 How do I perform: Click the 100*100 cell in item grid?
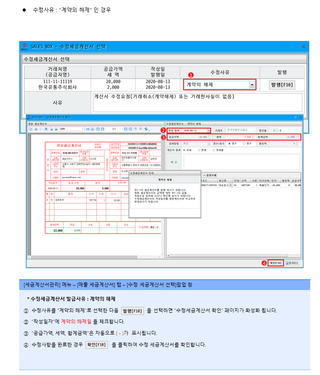click(x=245, y=185)
